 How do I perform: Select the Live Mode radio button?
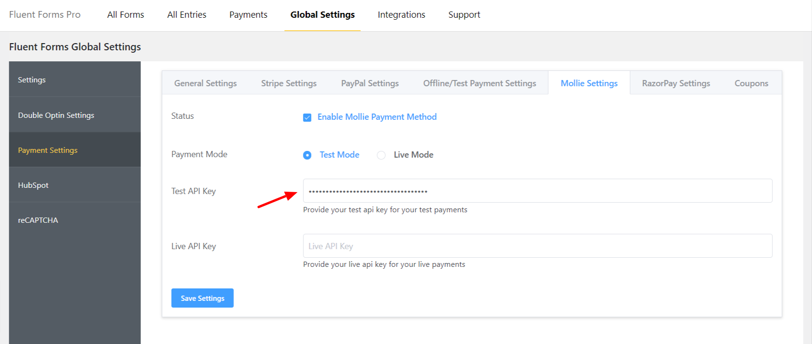pos(381,155)
